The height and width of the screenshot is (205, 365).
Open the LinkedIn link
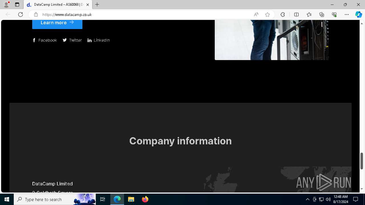tap(99, 40)
